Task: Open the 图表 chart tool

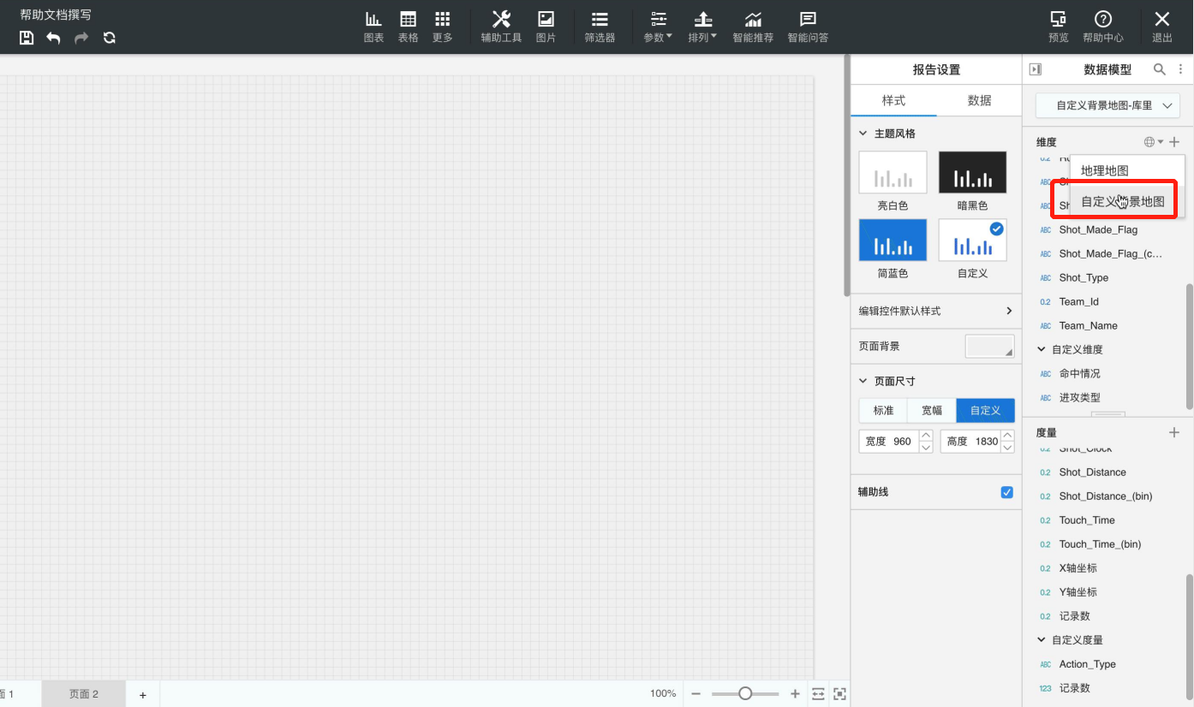Action: (x=373, y=27)
